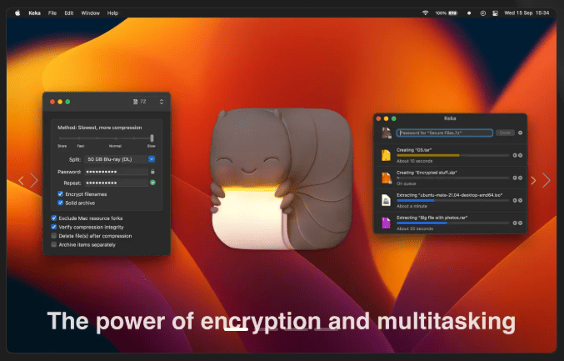Click the compression method slider handle
Viewport: 564px width, 361px height.
point(152,138)
